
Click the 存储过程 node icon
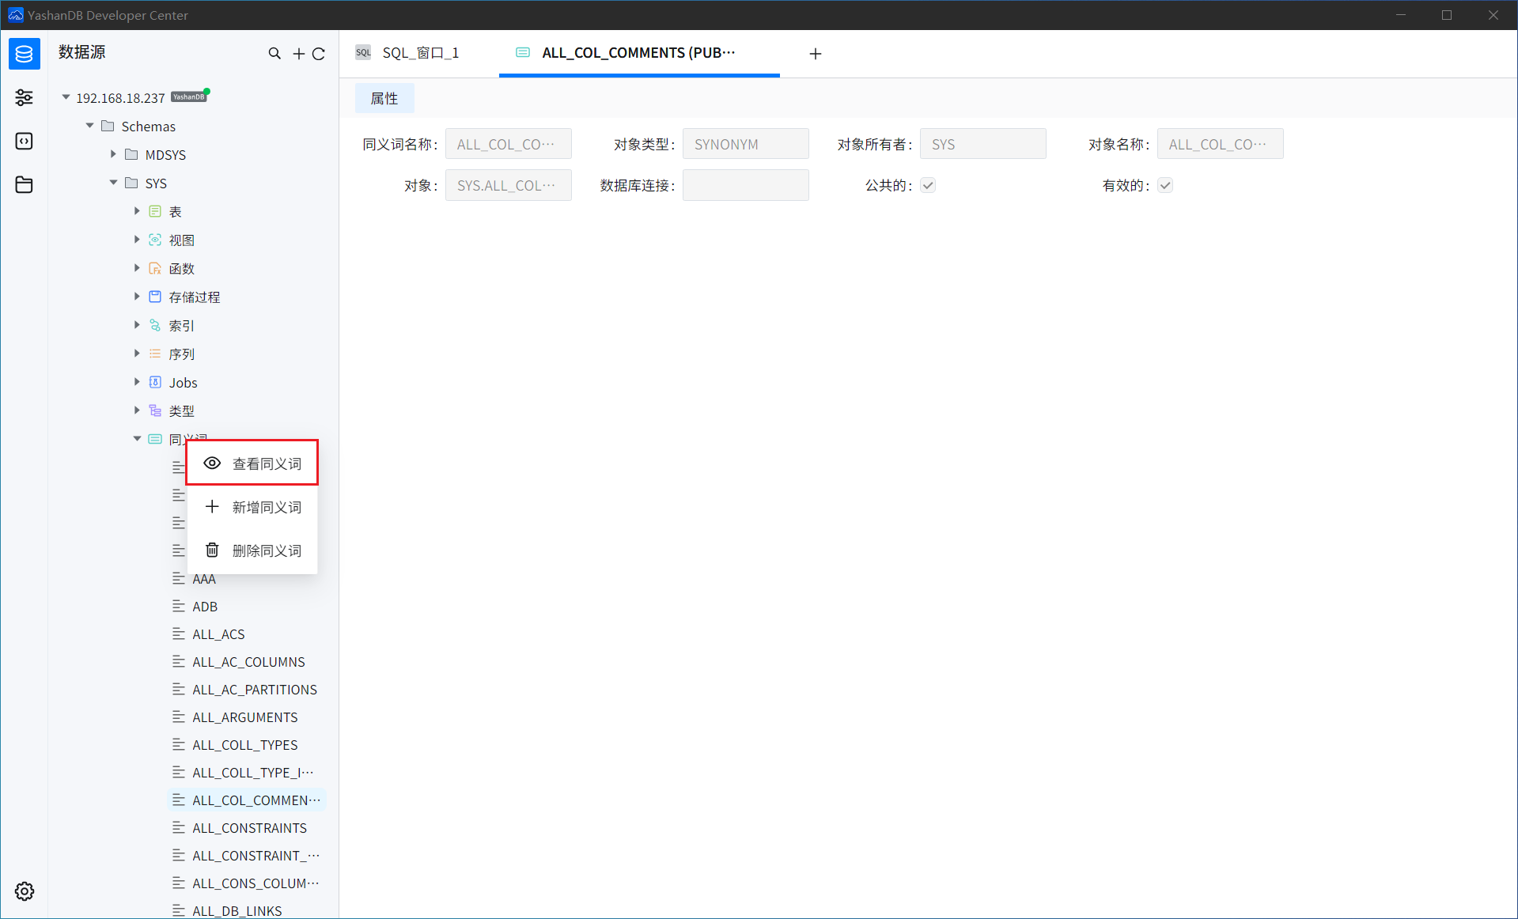(155, 297)
